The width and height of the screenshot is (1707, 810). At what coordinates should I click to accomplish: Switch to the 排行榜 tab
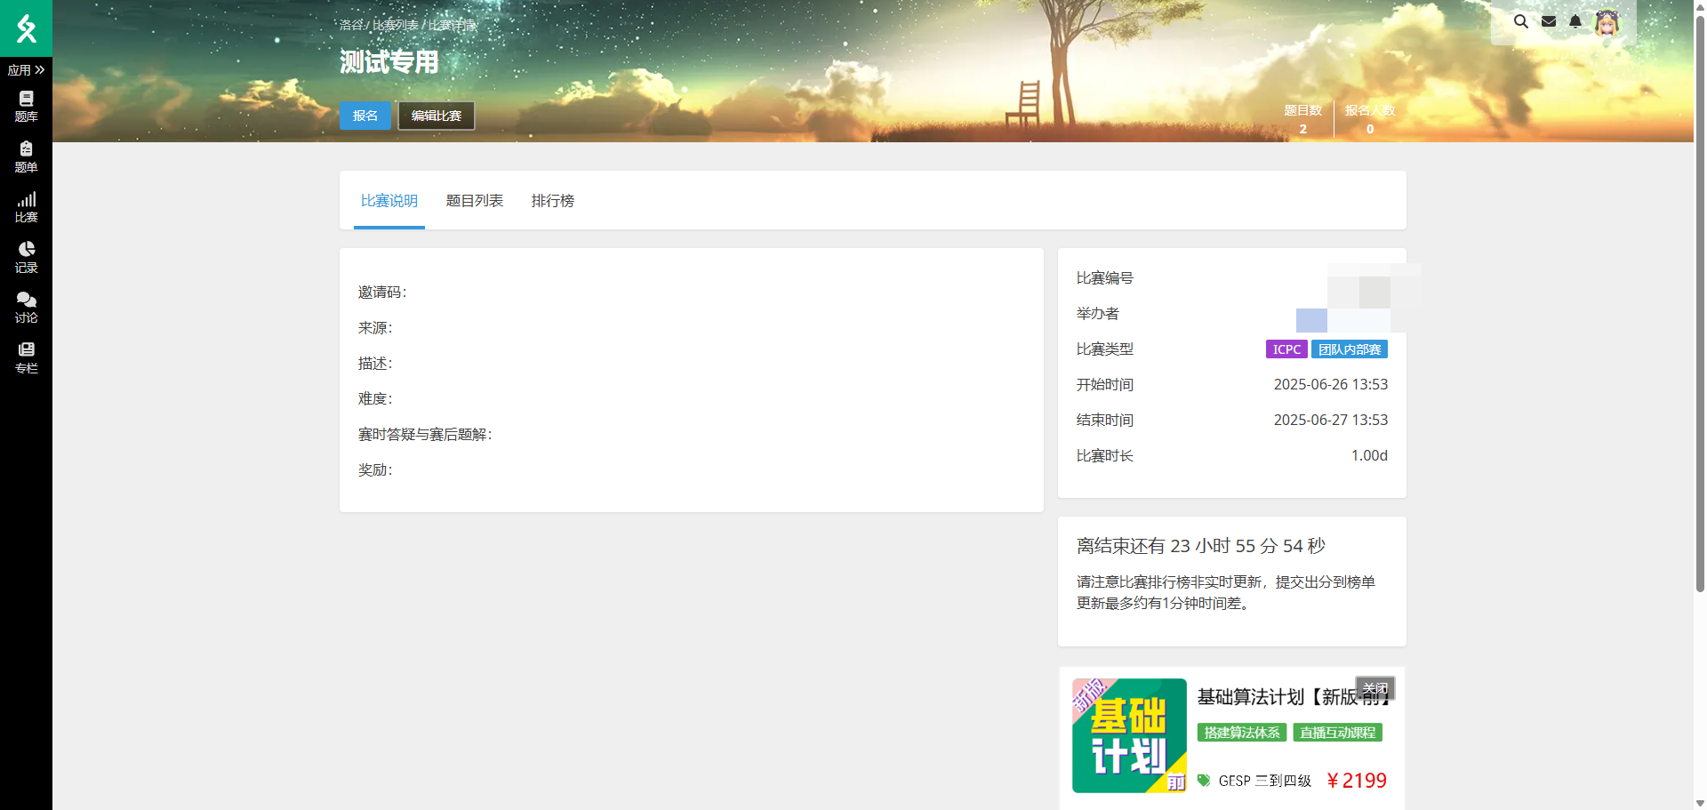tap(552, 201)
